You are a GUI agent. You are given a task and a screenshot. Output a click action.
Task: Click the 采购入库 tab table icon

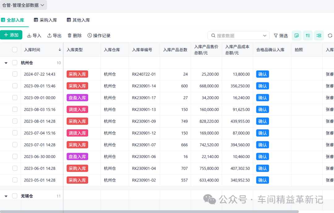[36, 20]
